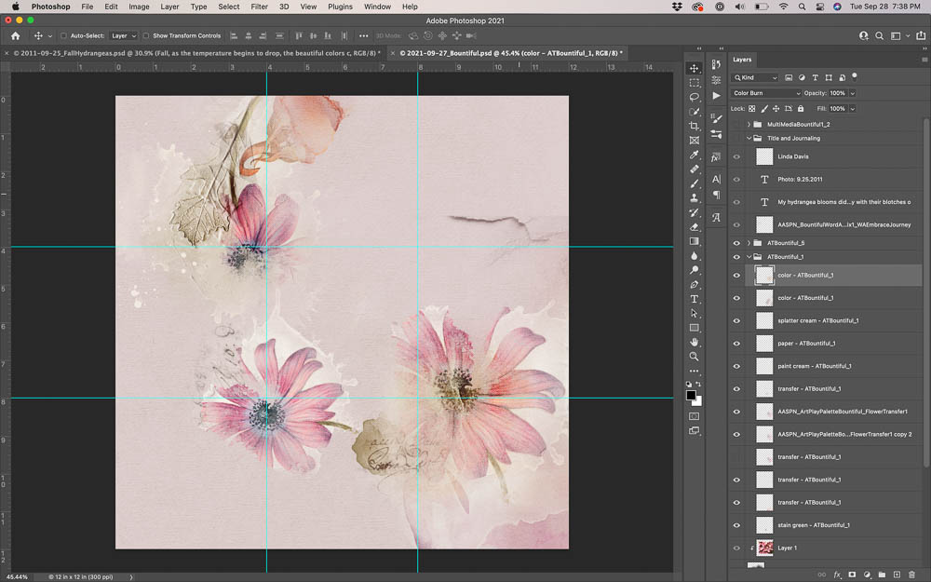
Task: Hide the ATBountiful_5 group
Action: 736,243
